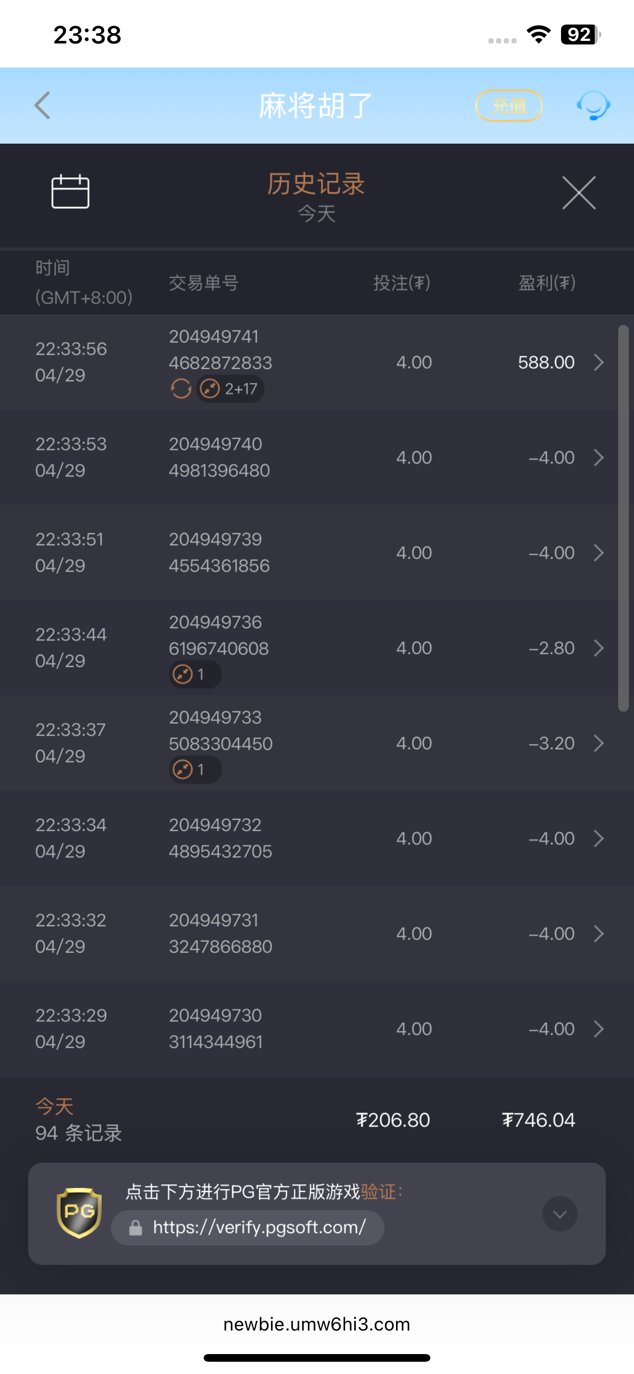Tap the respin circular arrow icon

coord(181,389)
